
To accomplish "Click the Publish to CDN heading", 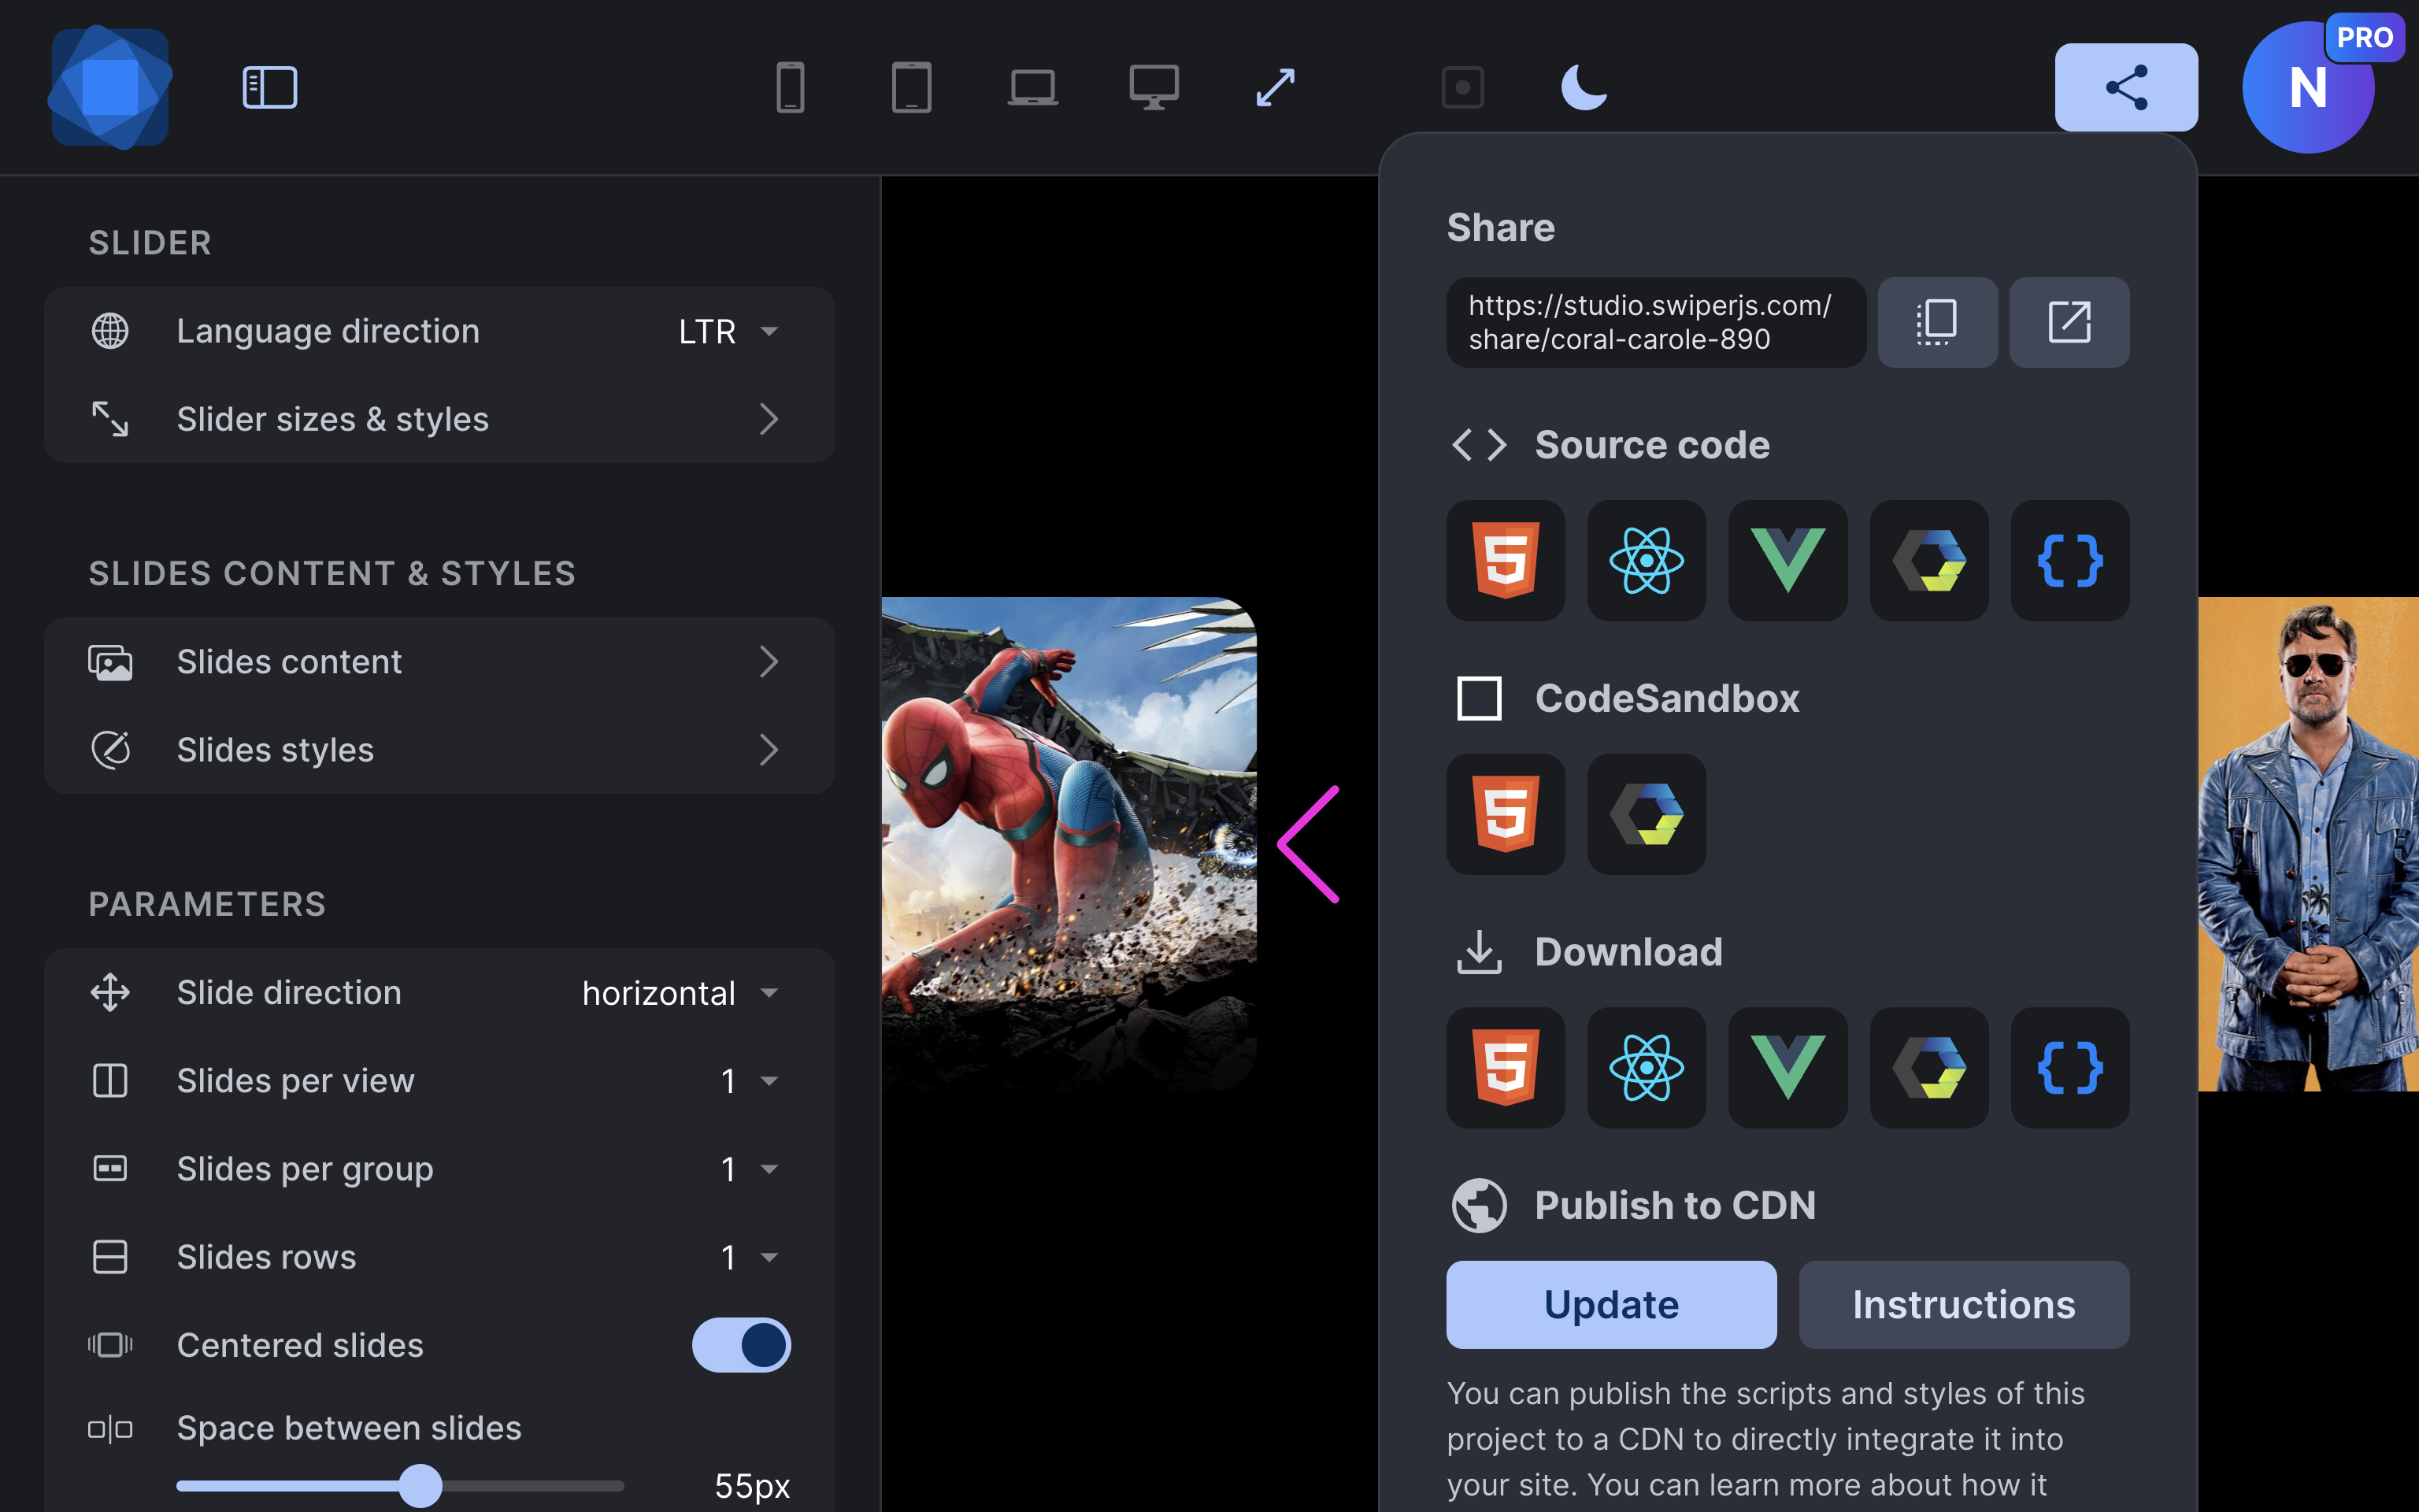I will pos(1674,1205).
